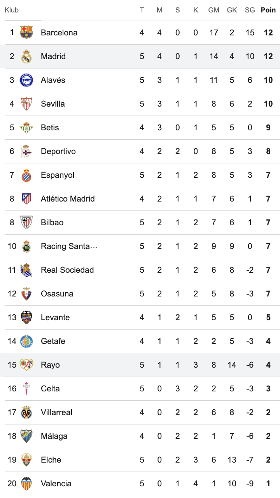Image resolution: width=280 pixels, height=498 pixels.
Task: Open the Deportivo team name link
Action: (58, 151)
